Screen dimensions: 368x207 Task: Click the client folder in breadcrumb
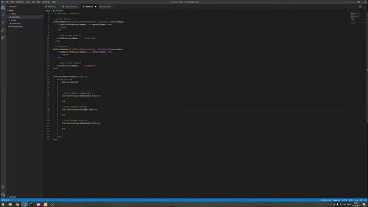point(48,11)
